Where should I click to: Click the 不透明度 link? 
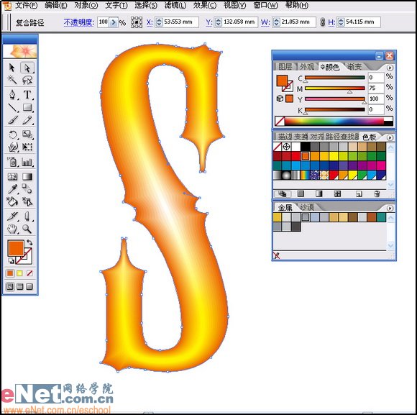point(78,22)
